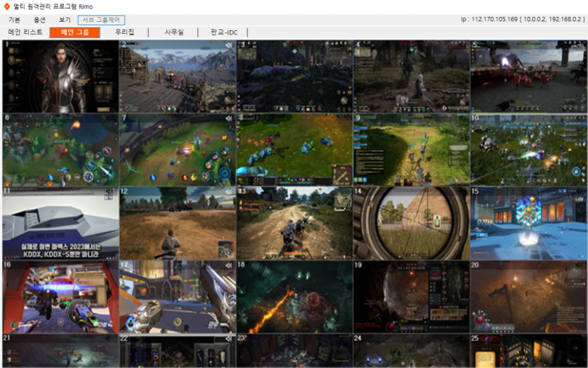Switch to the 판교-IDC group tab
This screenshot has width=588, height=368.
224,32
